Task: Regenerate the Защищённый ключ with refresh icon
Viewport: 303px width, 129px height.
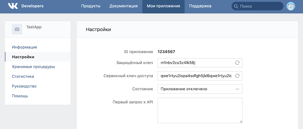Action: [x=237, y=63]
